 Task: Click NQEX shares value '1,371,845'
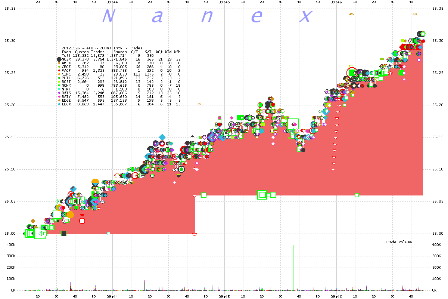click(116, 59)
